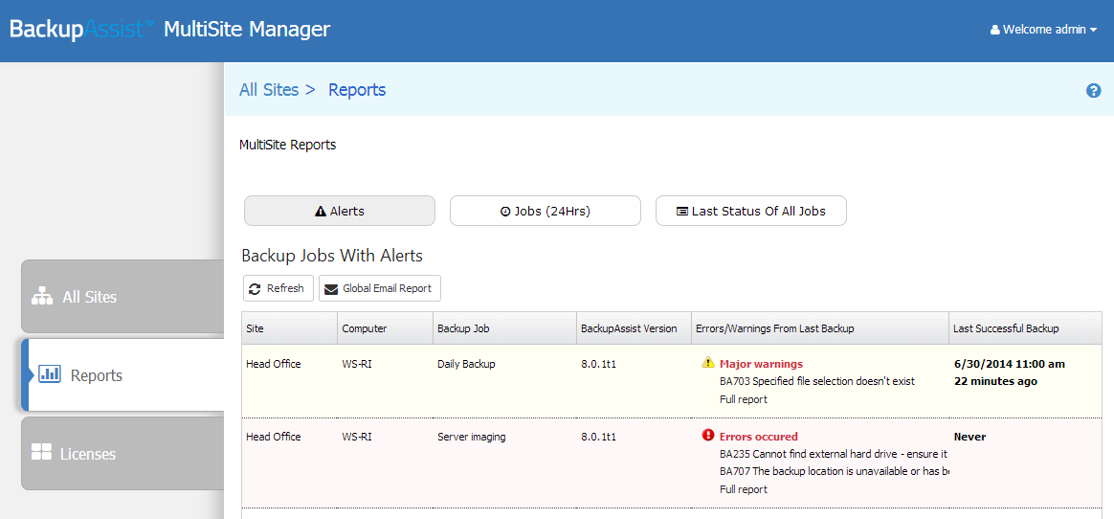Viewport: 1114px width, 519px height.
Task: Click the BackupAssist Version column header
Action: (634, 328)
